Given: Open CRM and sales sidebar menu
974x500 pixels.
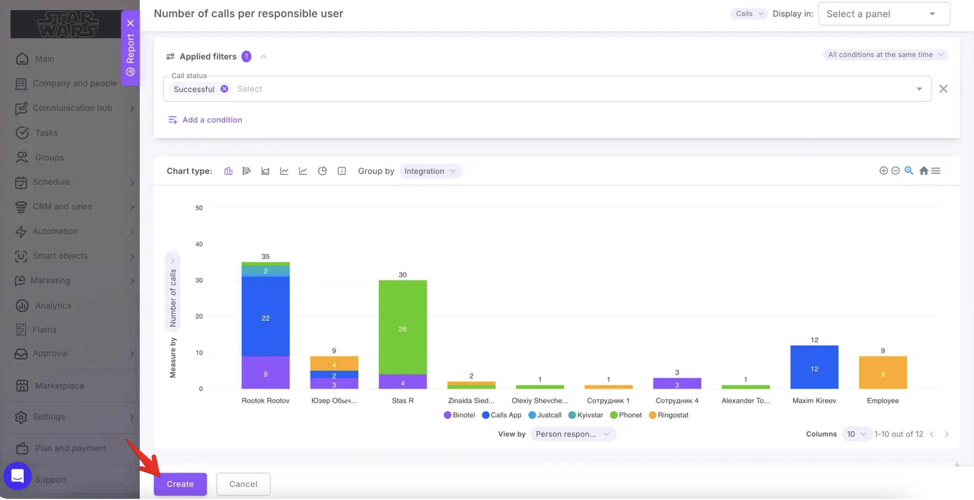Looking at the screenshot, I should [62, 207].
